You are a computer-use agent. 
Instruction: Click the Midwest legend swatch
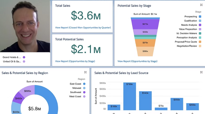pos(84,88)
